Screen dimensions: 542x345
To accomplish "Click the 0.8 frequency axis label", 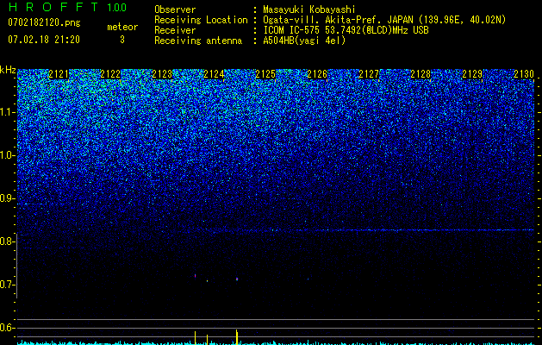I will tap(7, 241).
